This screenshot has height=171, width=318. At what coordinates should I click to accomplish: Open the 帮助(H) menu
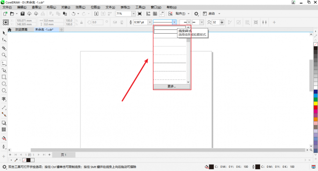172,7
